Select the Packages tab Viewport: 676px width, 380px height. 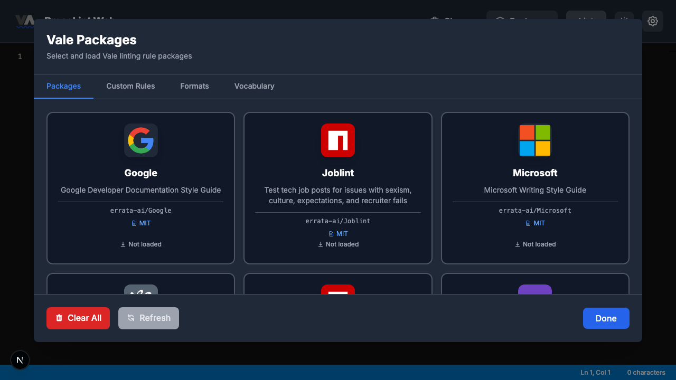(63, 86)
